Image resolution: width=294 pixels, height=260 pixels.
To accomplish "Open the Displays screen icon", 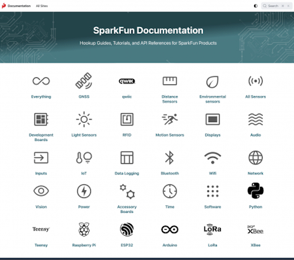I will click(x=212, y=120).
